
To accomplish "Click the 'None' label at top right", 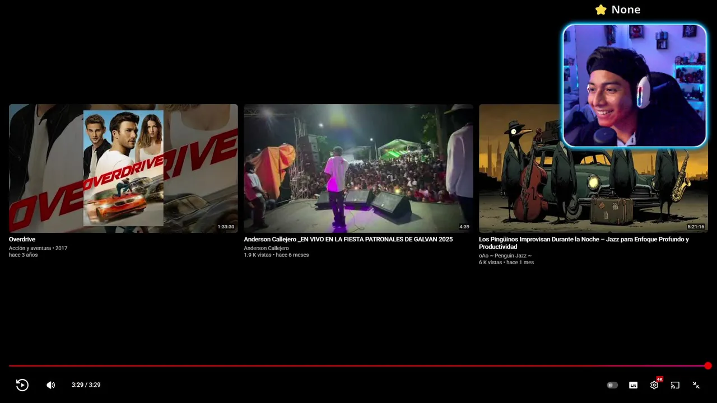I will 626,10.
